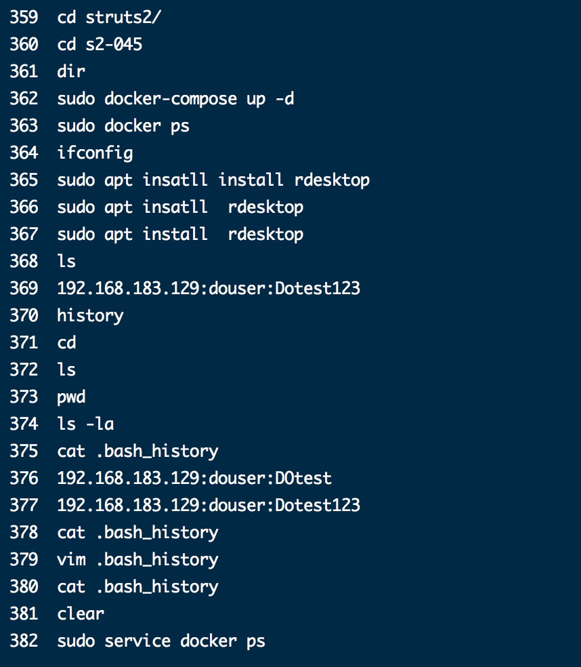Click the 'ifconfig' command text
The image size is (581, 667).
[95, 153]
